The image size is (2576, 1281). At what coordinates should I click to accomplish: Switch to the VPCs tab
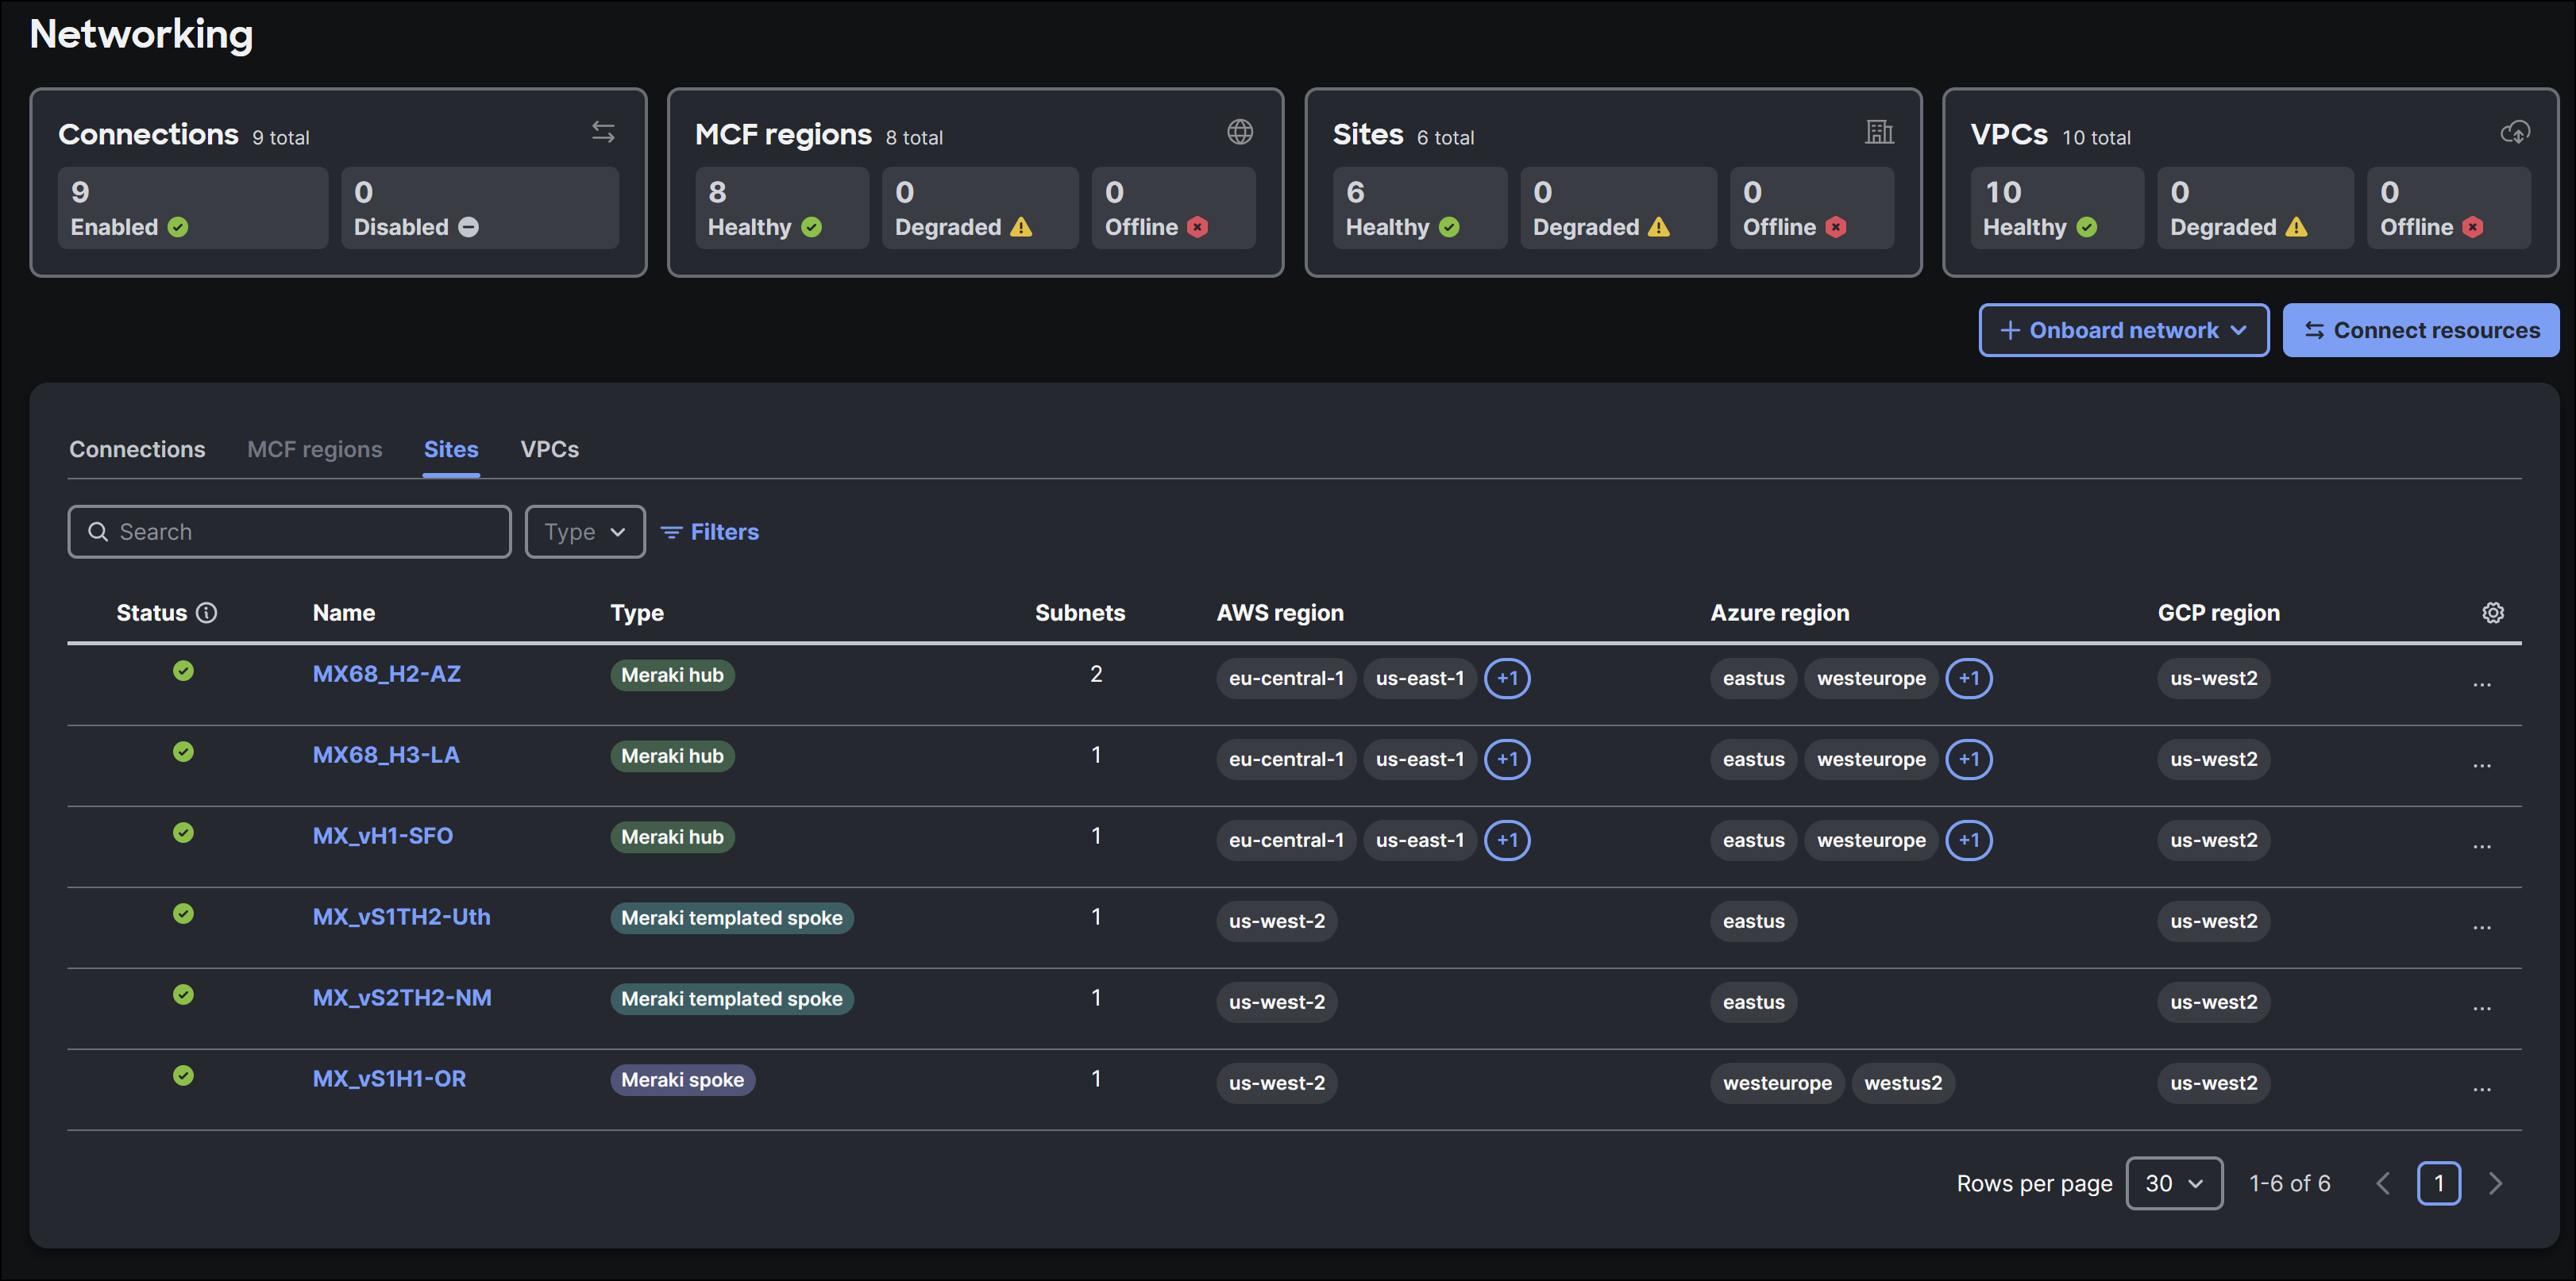(549, 450)
